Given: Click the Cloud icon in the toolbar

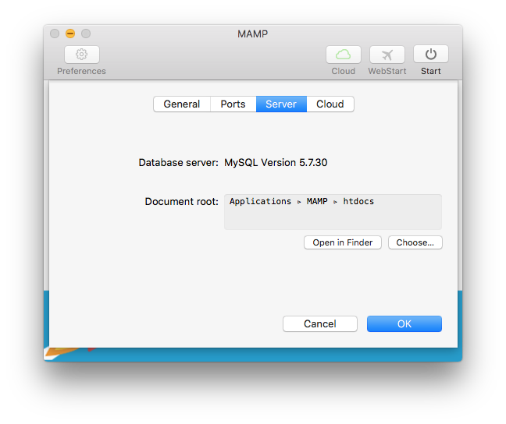Looking at the screenshot, I should [343, 55].
